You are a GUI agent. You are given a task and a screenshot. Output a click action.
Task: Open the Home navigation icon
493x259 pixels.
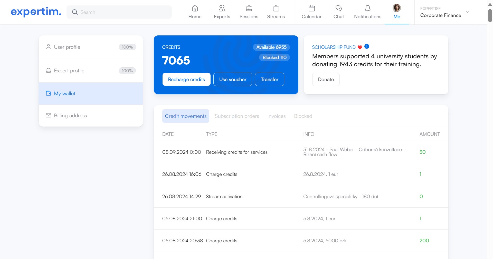point(195,9)
